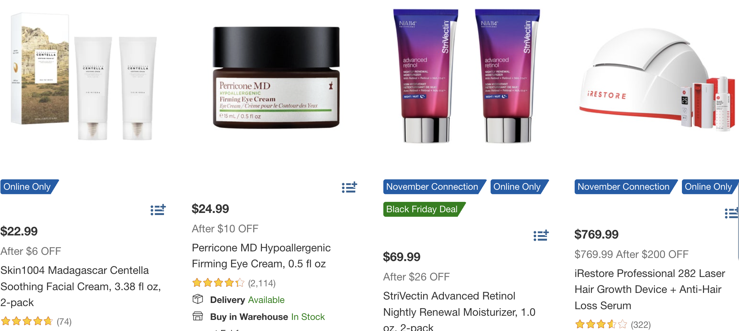Open StriVectin Advanced Retinol Nightly Renewal link
The width and height of the screenshot is (739, 331).
(x=459, y=311)
